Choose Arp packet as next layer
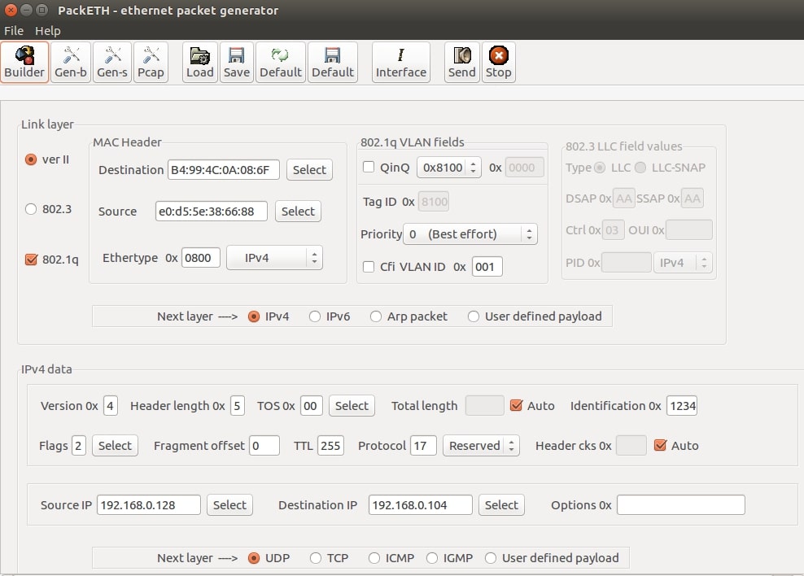This screenshot has width=804, height=576. pos(376,316)
